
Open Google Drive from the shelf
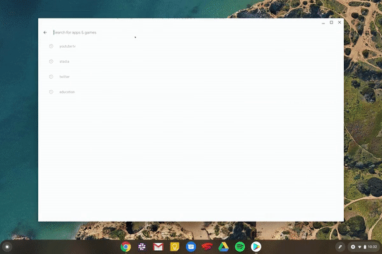223,246
